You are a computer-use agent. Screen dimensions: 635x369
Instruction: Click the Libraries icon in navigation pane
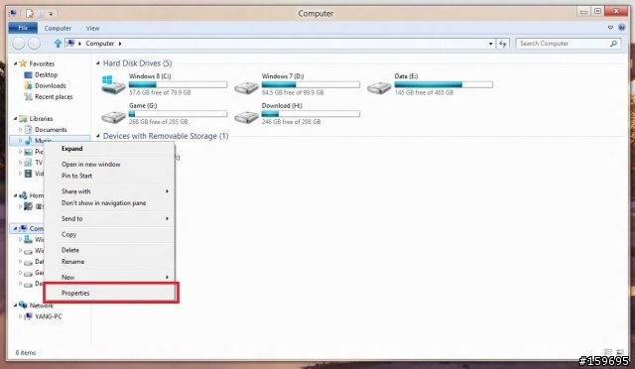(23, 119)
